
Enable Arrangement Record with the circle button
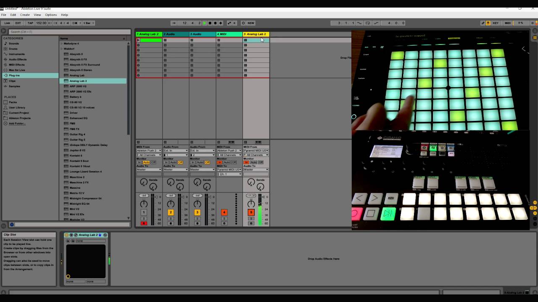point(215,23)
